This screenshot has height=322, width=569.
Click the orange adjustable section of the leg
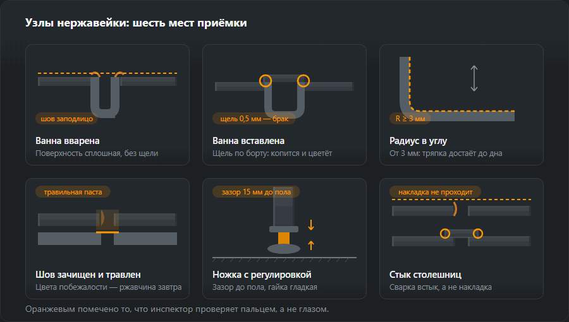[284, 238]
